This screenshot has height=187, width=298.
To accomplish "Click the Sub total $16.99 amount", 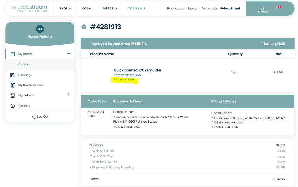I will [x=280, y=145].
